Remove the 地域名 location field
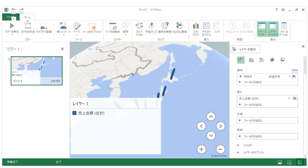 (294, 77)
